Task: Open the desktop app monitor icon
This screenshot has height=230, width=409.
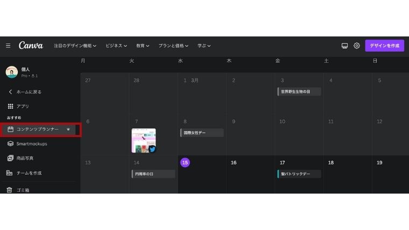Action: pos(344,46)
